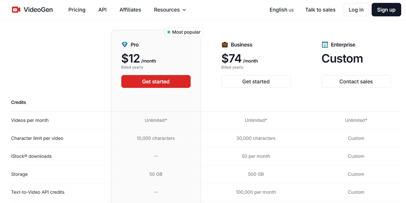Click the Log in button
Viewport: 406px width, 203px height.
(356, 10)
